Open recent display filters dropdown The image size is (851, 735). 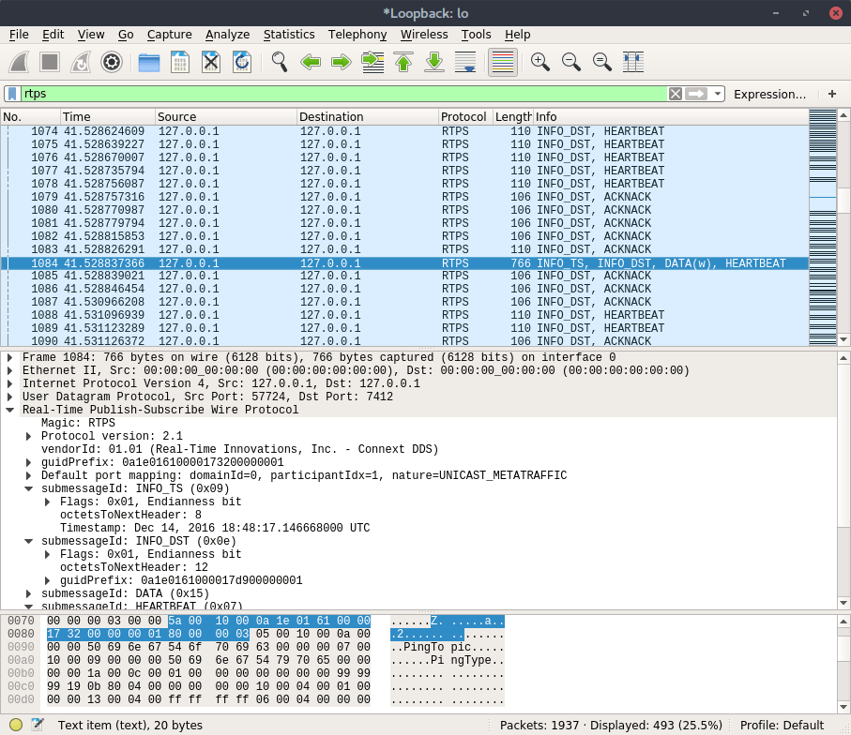coord(718,94)
